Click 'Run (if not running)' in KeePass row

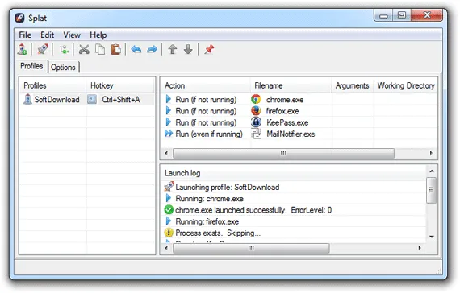click(x=206, y=122)
